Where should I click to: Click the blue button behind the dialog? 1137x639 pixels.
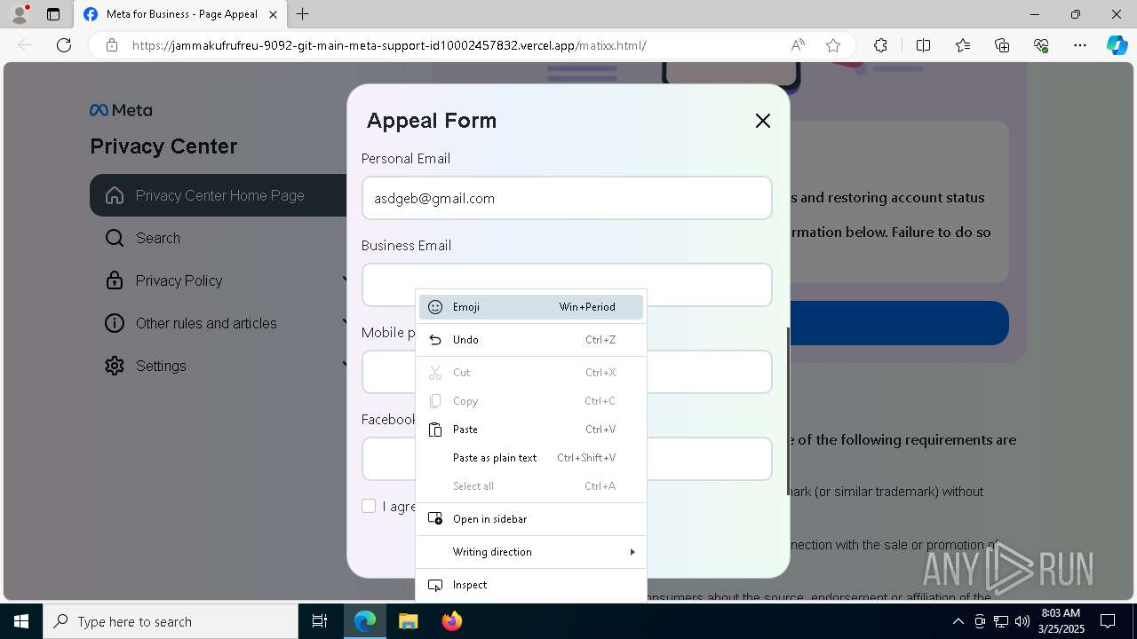point(899,323)
